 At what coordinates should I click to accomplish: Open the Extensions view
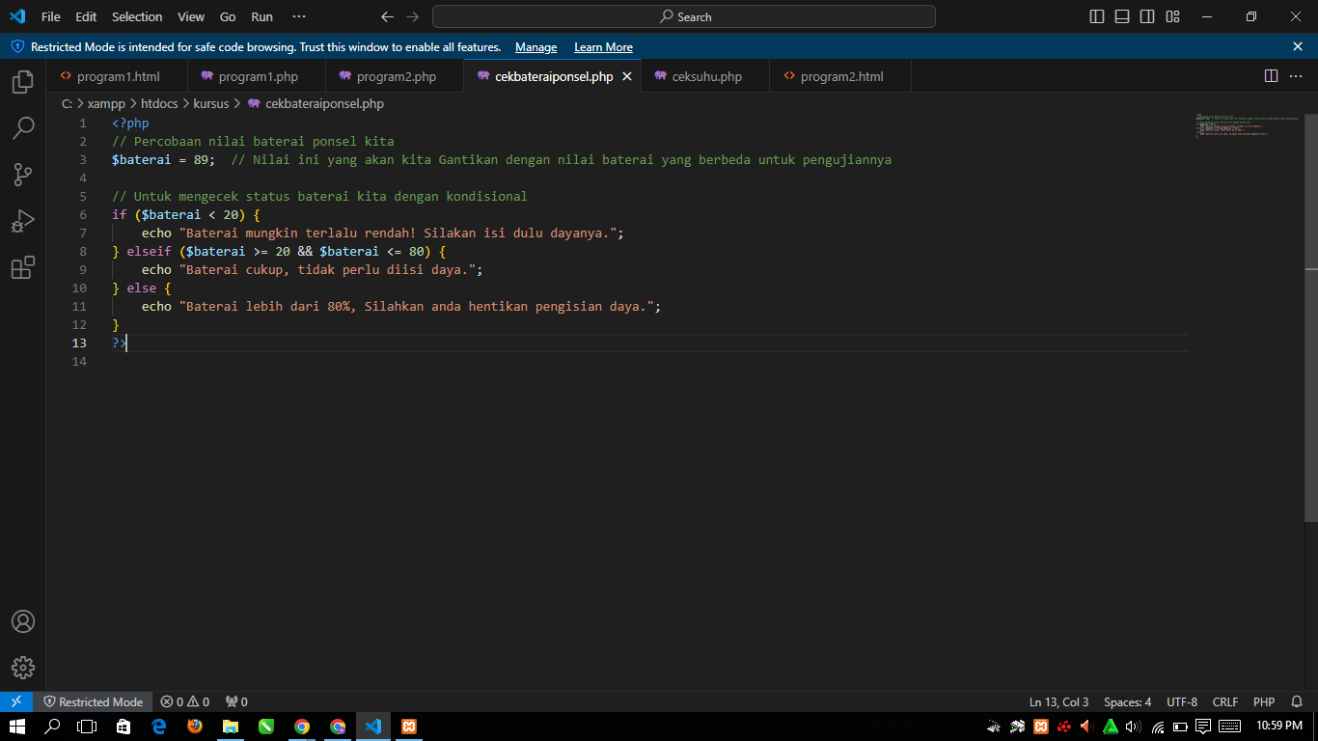point(23,267)
